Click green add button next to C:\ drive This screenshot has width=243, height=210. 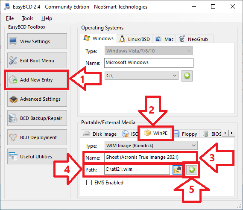point(187,76)
